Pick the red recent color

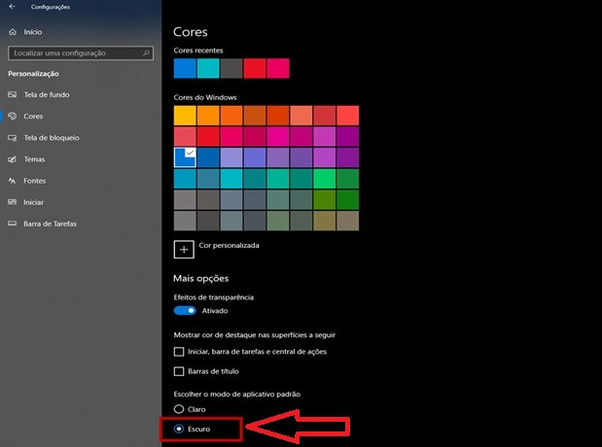point(255,68)
